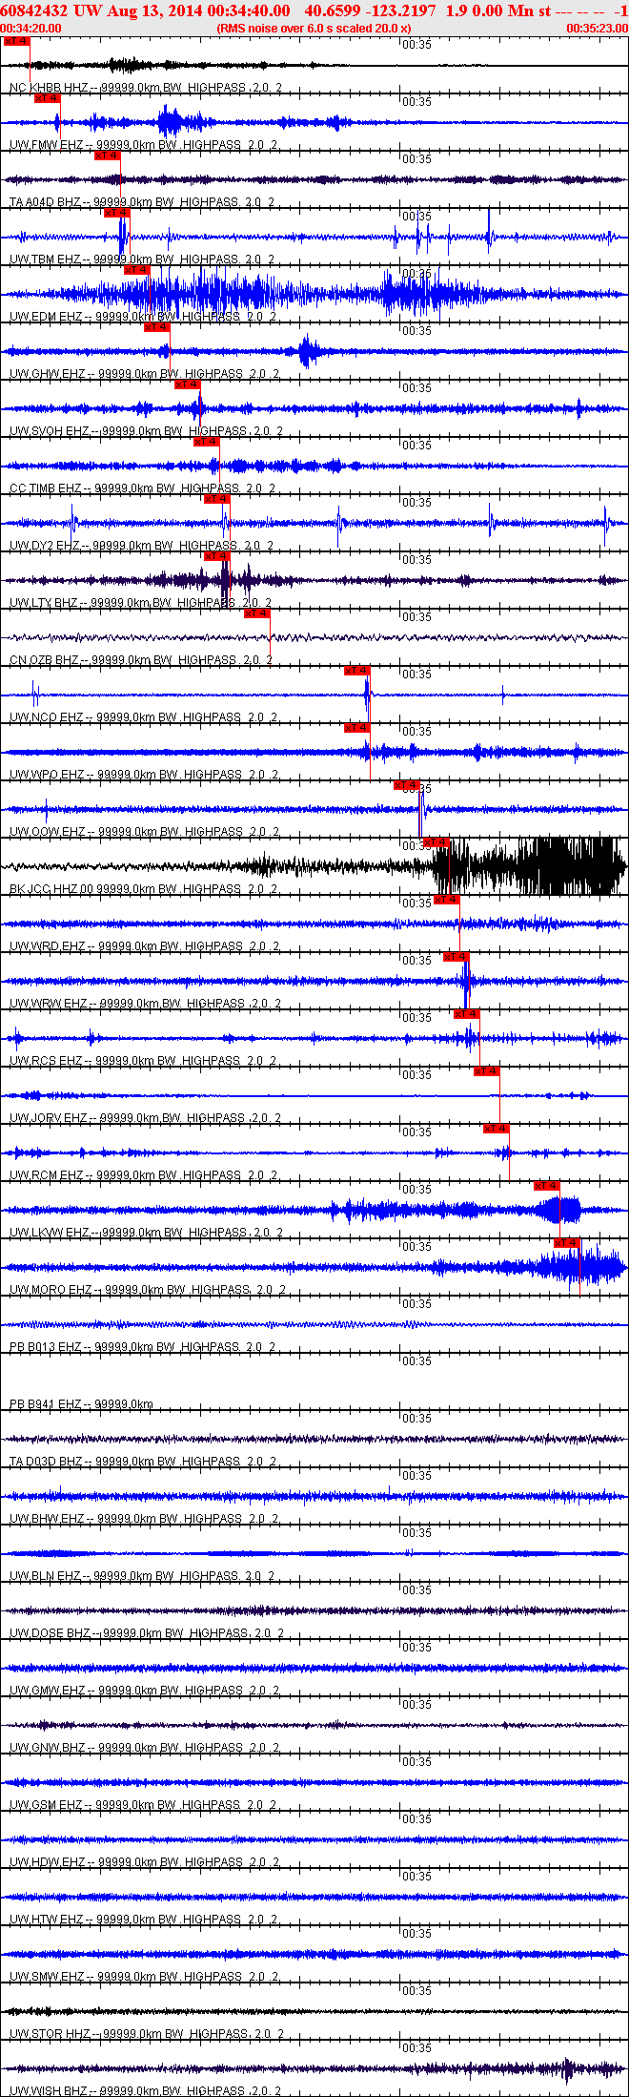
Task: Select the UW WRW EHZ station label
Action: pos(146,1004)
